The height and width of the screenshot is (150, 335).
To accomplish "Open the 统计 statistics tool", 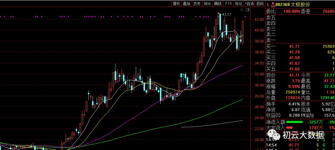I will pos(207,3).
